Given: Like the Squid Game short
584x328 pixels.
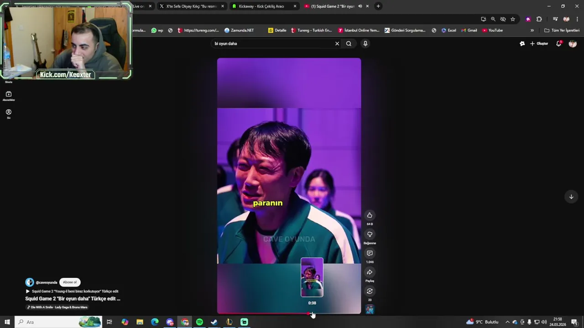Looking at the screenshot, I should [370, 215].
